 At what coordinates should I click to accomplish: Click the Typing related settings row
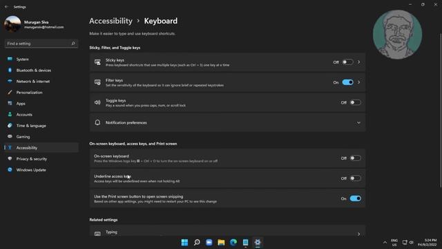[227, 230]
